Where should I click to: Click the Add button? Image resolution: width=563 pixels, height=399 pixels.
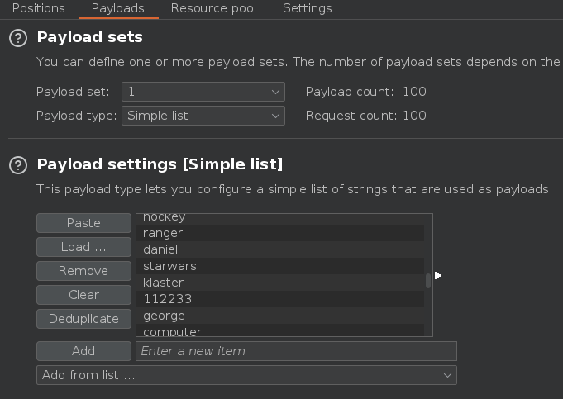point(83,351)
